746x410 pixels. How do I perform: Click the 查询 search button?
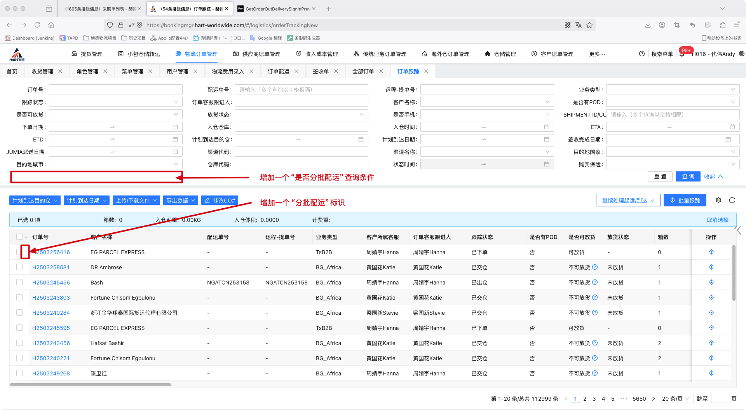click(688, 176)
